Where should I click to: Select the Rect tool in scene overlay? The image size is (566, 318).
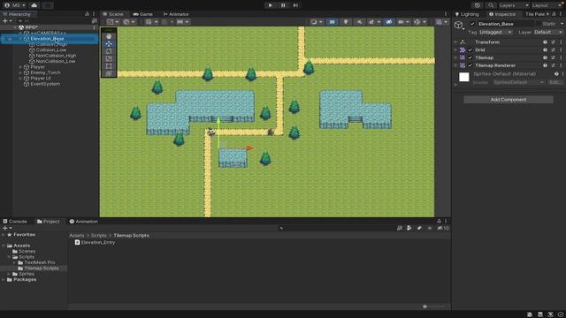click(109, 66)
